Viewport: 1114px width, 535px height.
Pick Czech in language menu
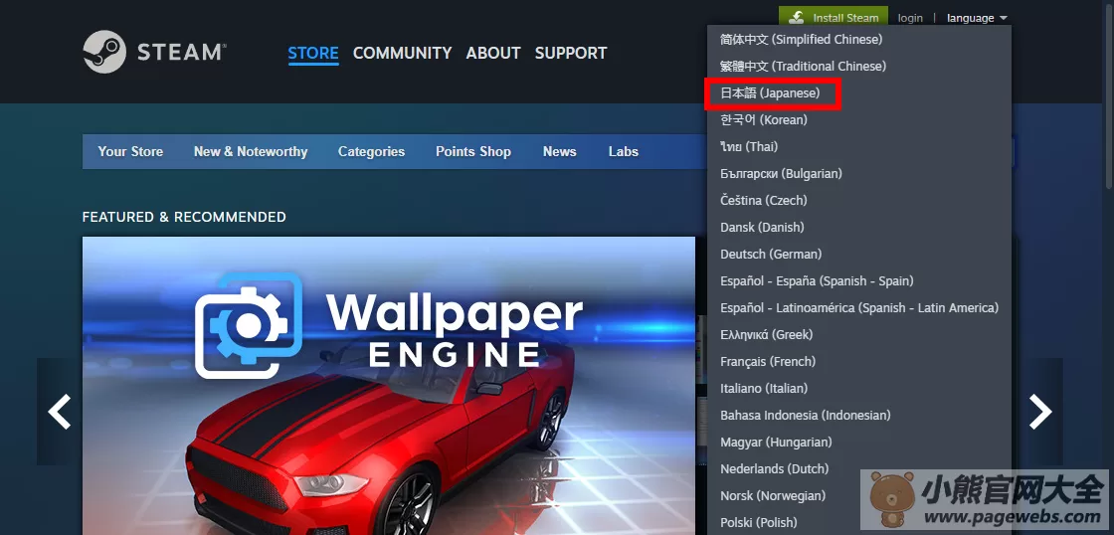[859, 200]
